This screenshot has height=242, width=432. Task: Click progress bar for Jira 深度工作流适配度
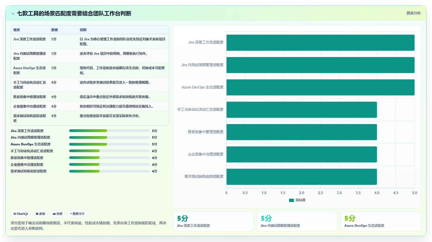pos(109,131)
